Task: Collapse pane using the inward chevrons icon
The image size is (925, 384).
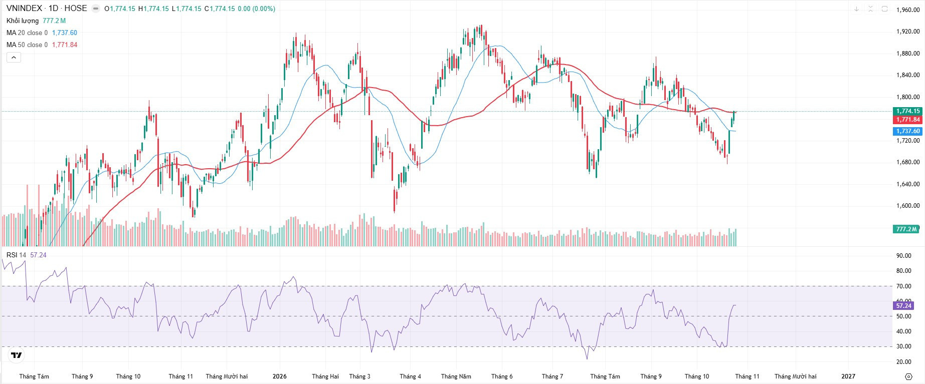Action: (871, 9)
